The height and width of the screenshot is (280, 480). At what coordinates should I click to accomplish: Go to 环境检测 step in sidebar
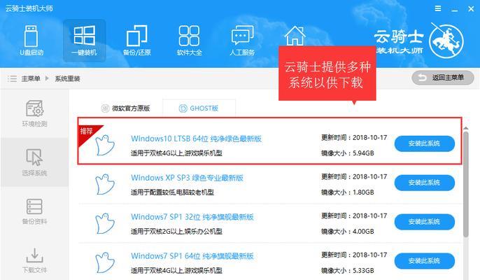(34, 113)
